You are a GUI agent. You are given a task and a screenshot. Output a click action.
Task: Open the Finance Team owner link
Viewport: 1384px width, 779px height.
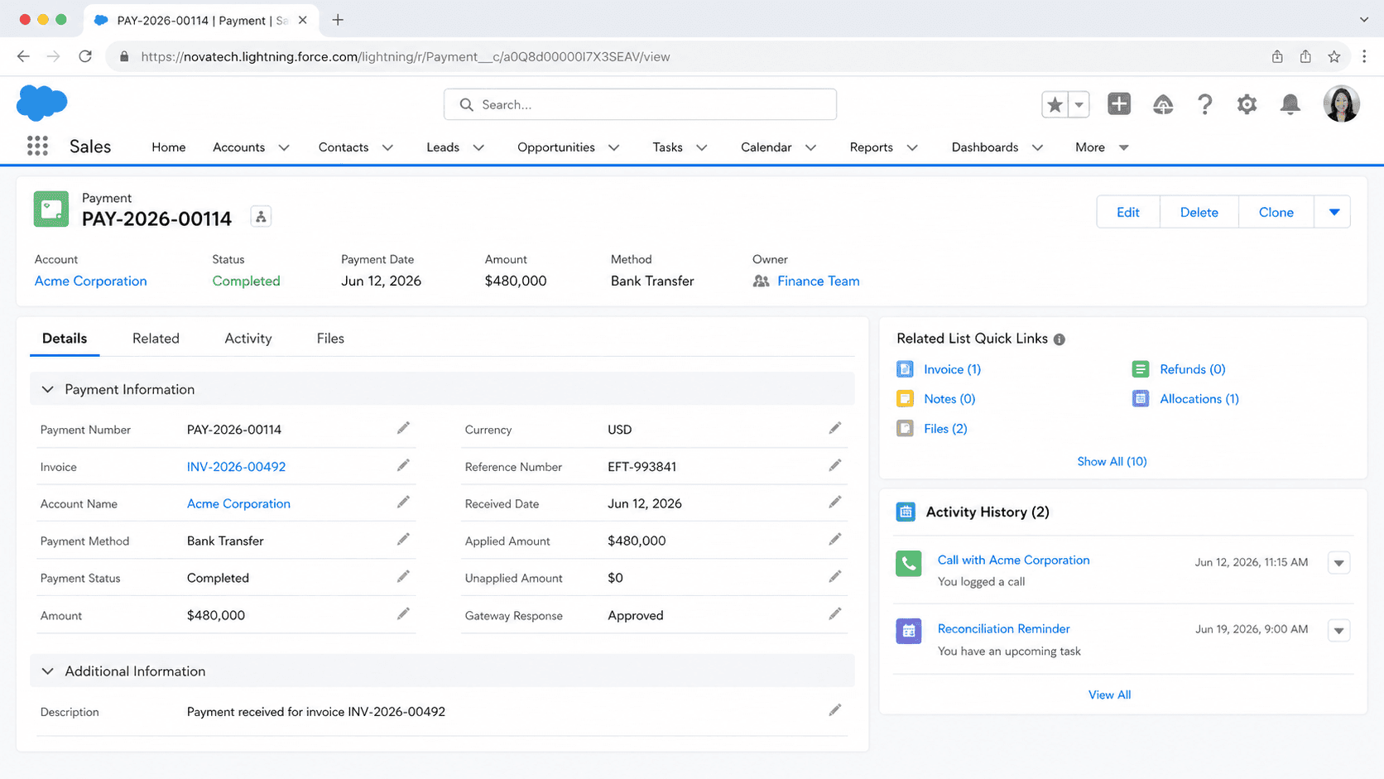[x=819, y=281]
